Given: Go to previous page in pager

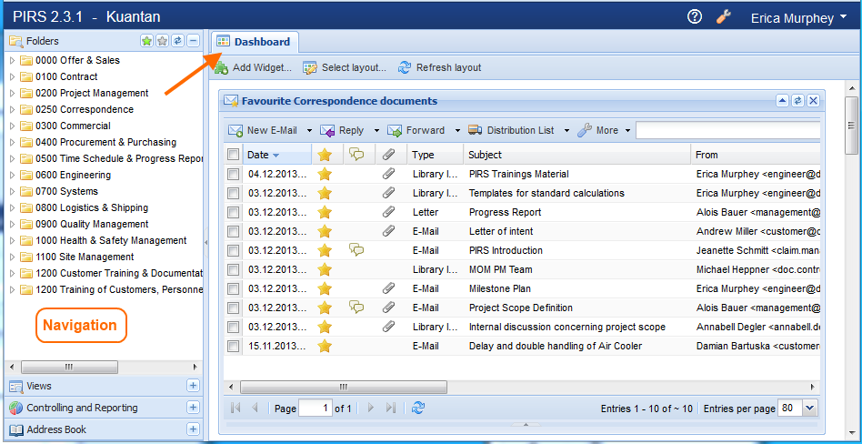Looking at the screenshot, I should [255, 408].
